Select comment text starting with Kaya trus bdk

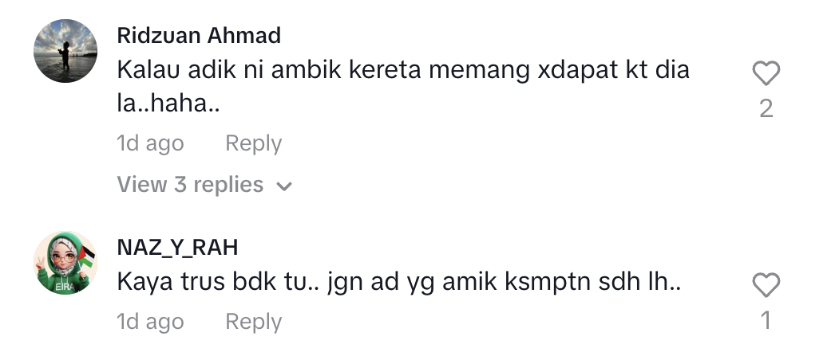click(399, 281)
